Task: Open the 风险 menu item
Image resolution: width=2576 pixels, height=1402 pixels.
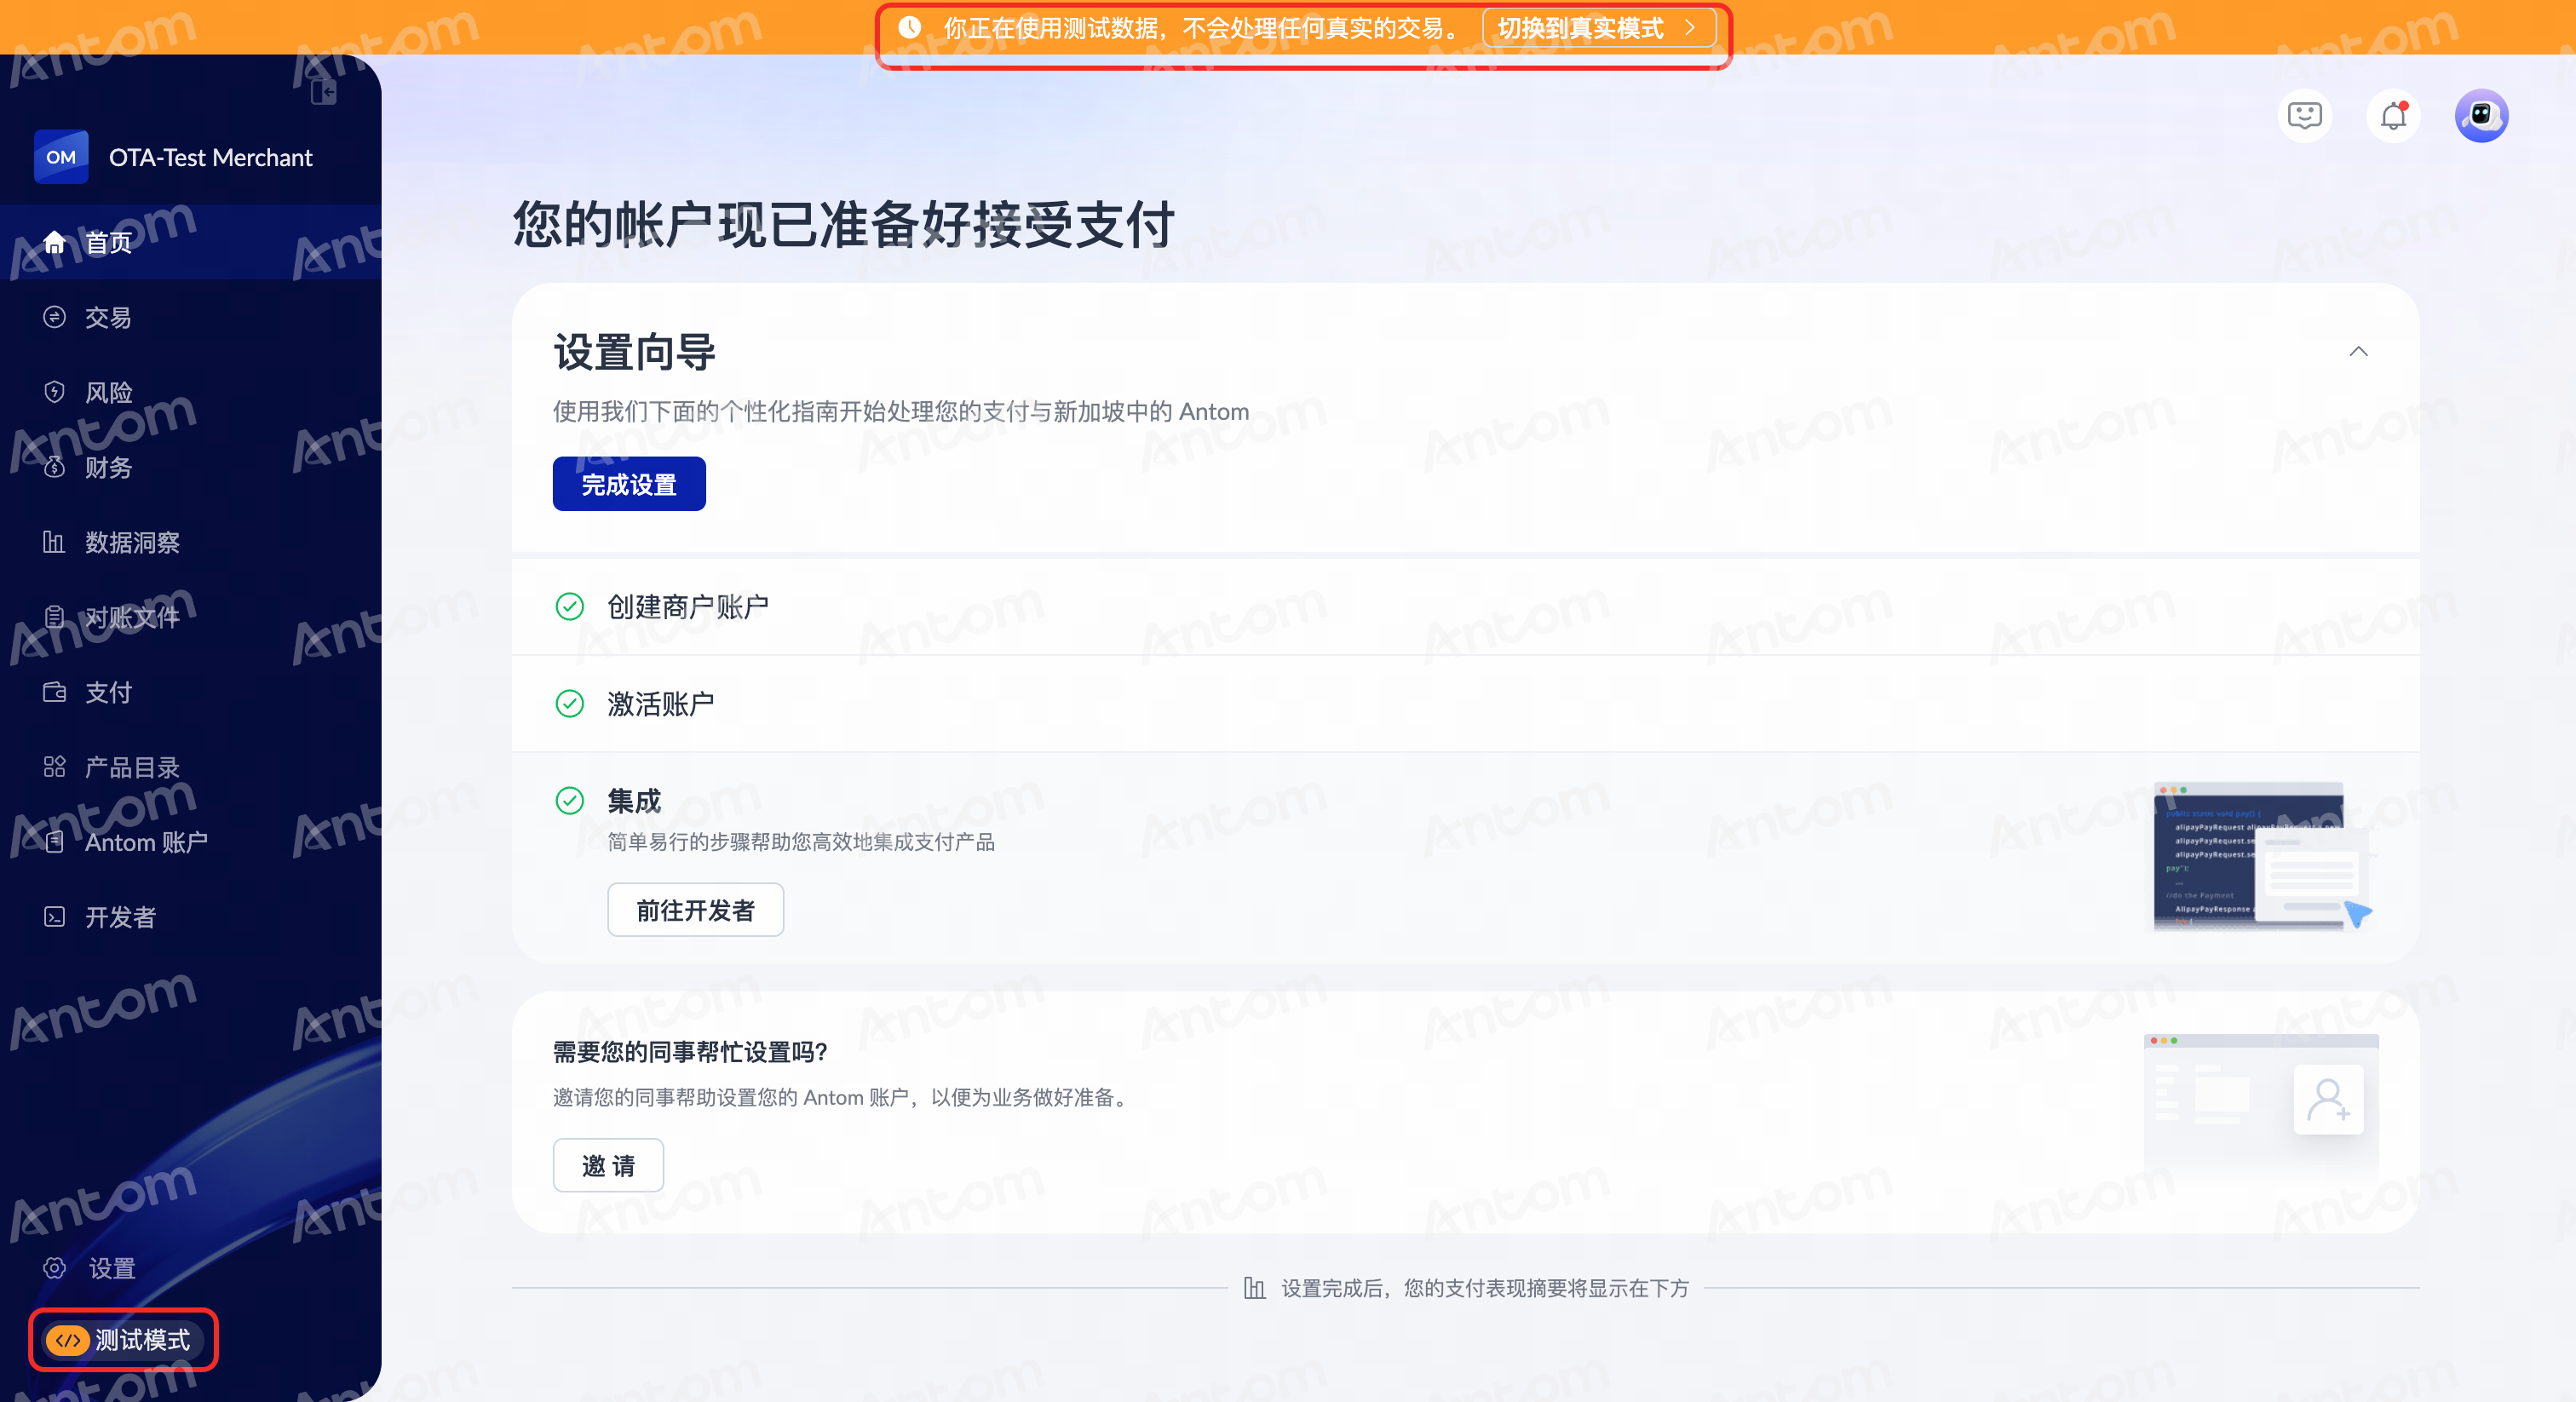Action: 191,392
